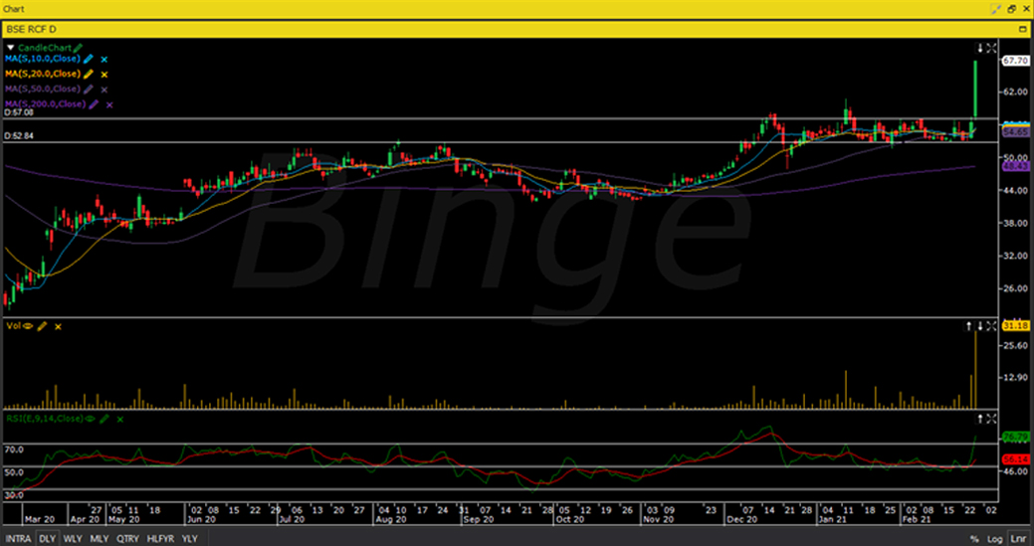Switch chart scale to percentage (%)
Viewport: 1034px width, 546px height.
(974, 539)
